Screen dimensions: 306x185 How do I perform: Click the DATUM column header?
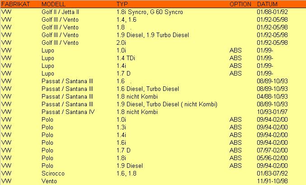pos(267,4)
